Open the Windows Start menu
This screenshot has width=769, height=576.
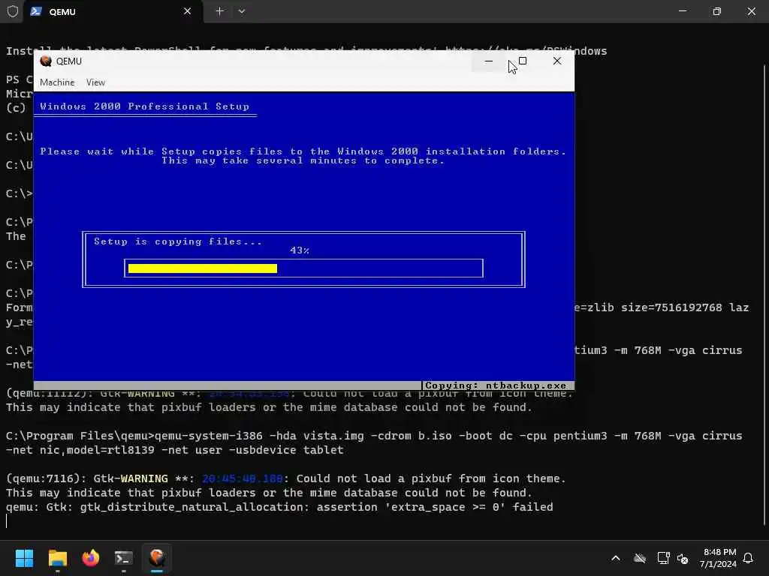tap(24, 558)
